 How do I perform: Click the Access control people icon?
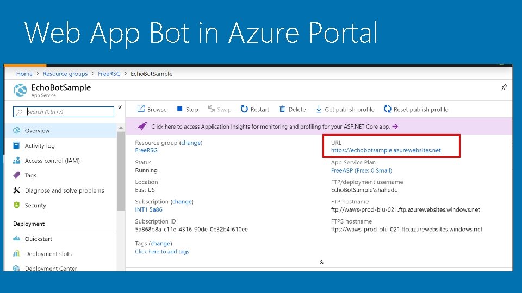[17, 160]
